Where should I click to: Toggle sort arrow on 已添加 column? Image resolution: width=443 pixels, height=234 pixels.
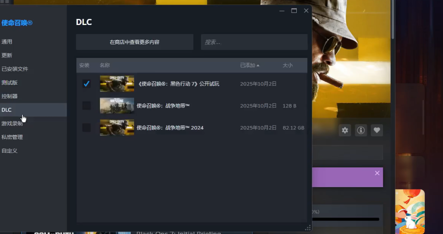258,66
